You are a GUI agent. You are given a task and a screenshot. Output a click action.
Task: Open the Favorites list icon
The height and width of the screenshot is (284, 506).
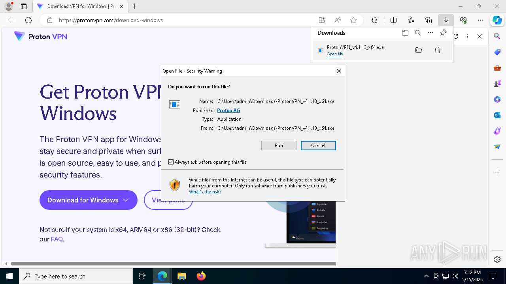411,20
